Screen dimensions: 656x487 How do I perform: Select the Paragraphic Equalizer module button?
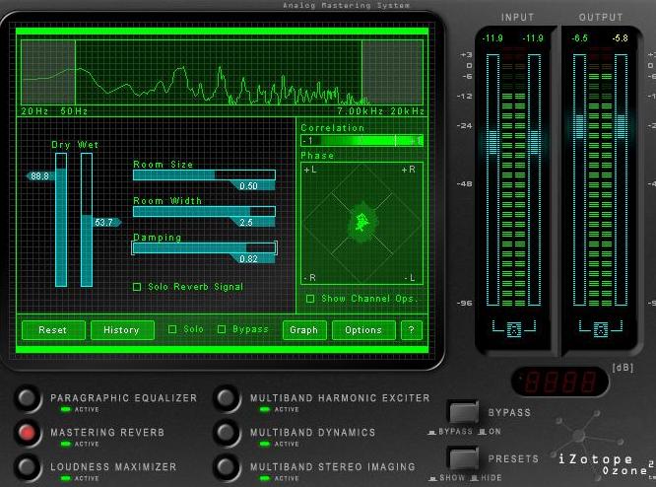coord(31,398)
